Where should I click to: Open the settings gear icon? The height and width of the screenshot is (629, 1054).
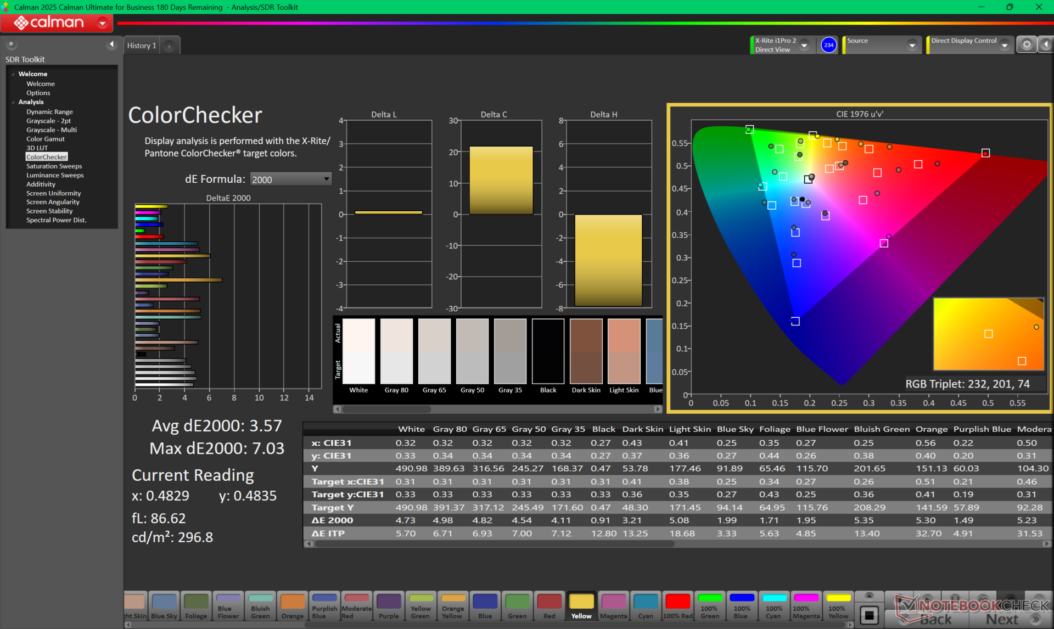1026,45
